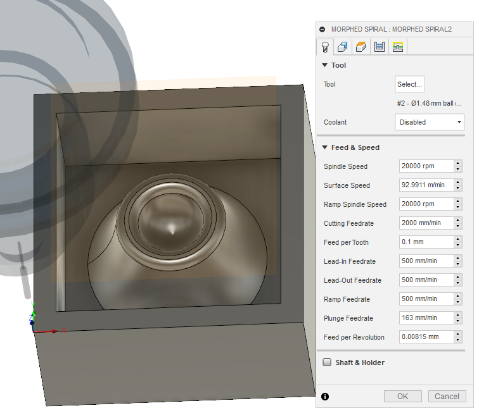Image resolution: width=479 pixels, height=420 pixels.
Task: Open the Tool tab icon
Action: (325, 47)
